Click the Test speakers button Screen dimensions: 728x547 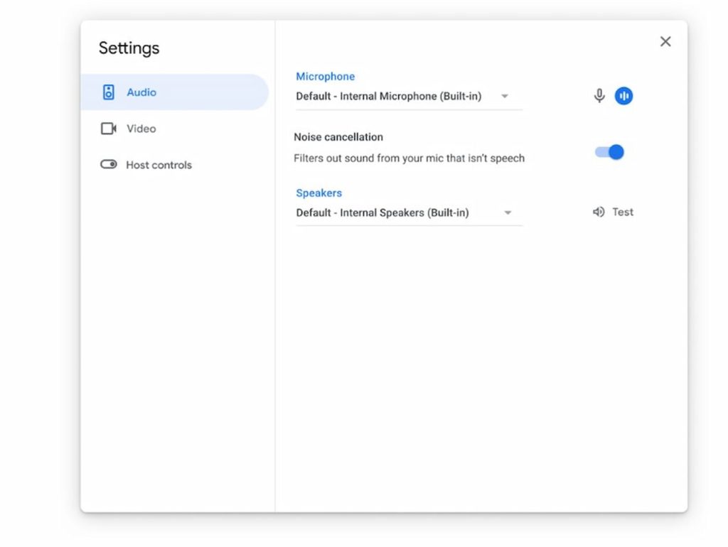pos(613,212)
